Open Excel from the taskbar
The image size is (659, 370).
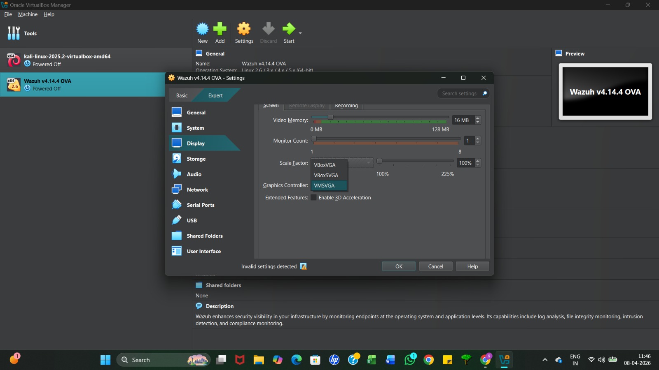(x=372, y=360)
